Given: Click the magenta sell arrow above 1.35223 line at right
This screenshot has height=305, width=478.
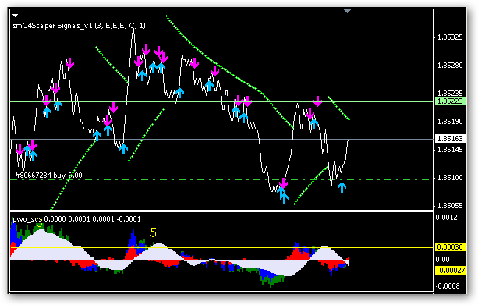Looking at the screenshot, I should [x=317, y=101].
